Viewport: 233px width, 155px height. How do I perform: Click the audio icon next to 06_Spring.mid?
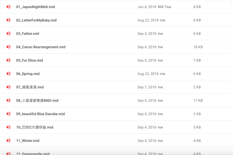pyautogui.click(x=8, y=74)
